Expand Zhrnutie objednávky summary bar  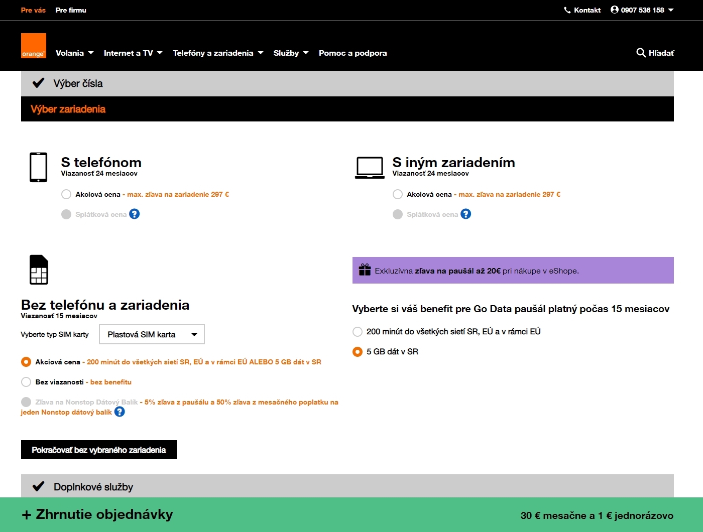[351, 514]
